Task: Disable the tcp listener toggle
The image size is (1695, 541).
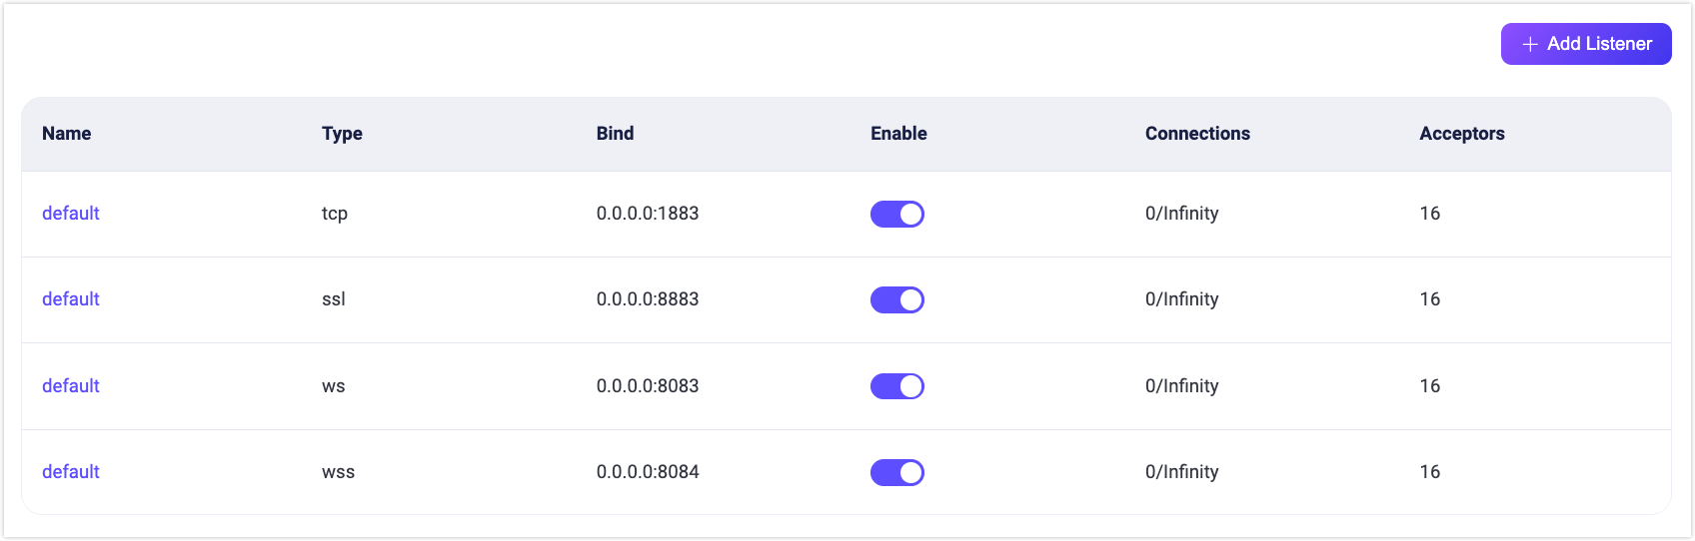Action: click(897, 214)
